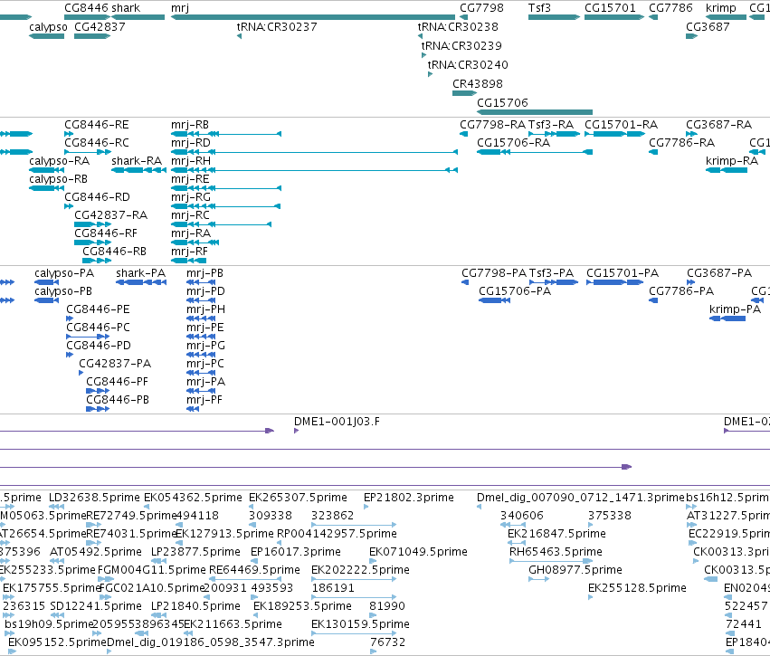Open protein Tsf3-PA label
The width and height of the screenshot is (770, 656).
click(551, 273)
